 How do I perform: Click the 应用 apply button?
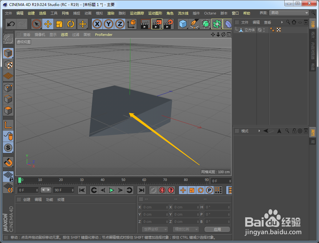coord(217,229)
